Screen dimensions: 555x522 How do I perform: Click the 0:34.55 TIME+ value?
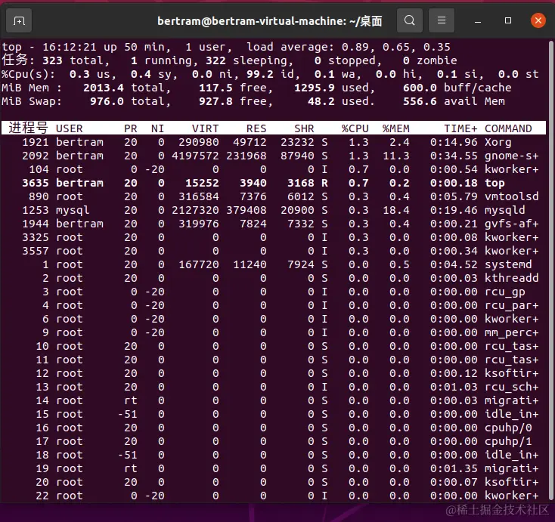pyautogui.click(x=454, y=156)
